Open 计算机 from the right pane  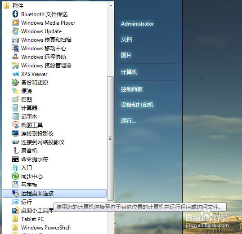click(129, 72)
